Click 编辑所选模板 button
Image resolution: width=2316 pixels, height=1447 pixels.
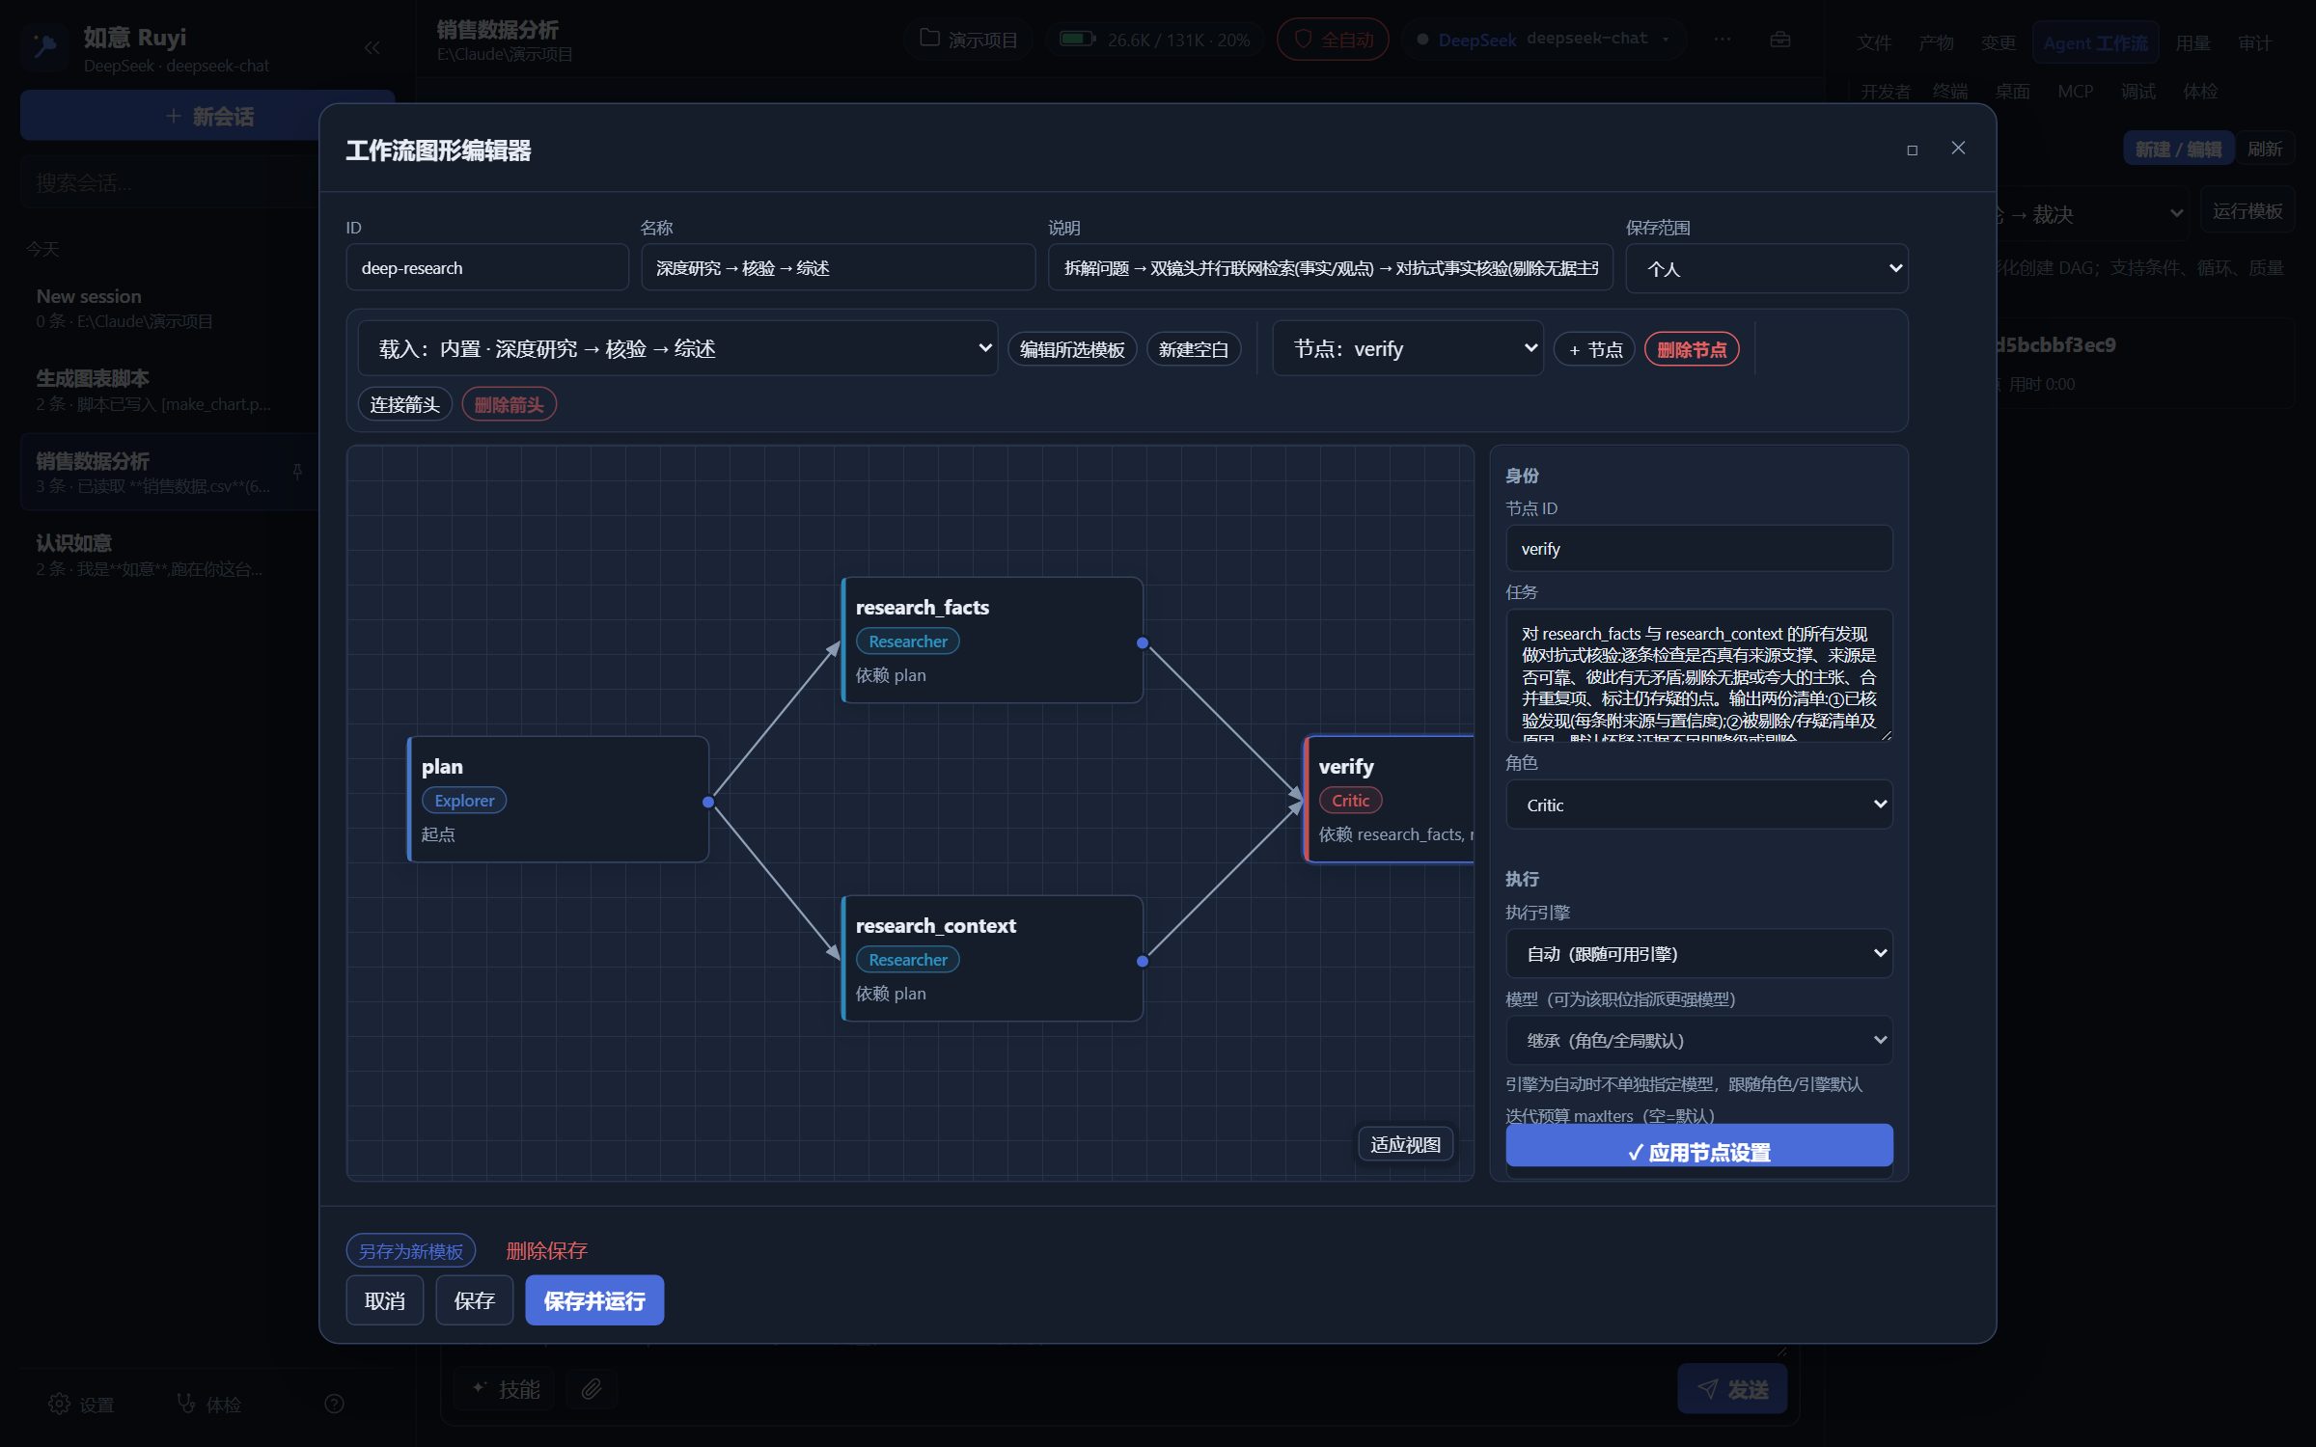1072,349
